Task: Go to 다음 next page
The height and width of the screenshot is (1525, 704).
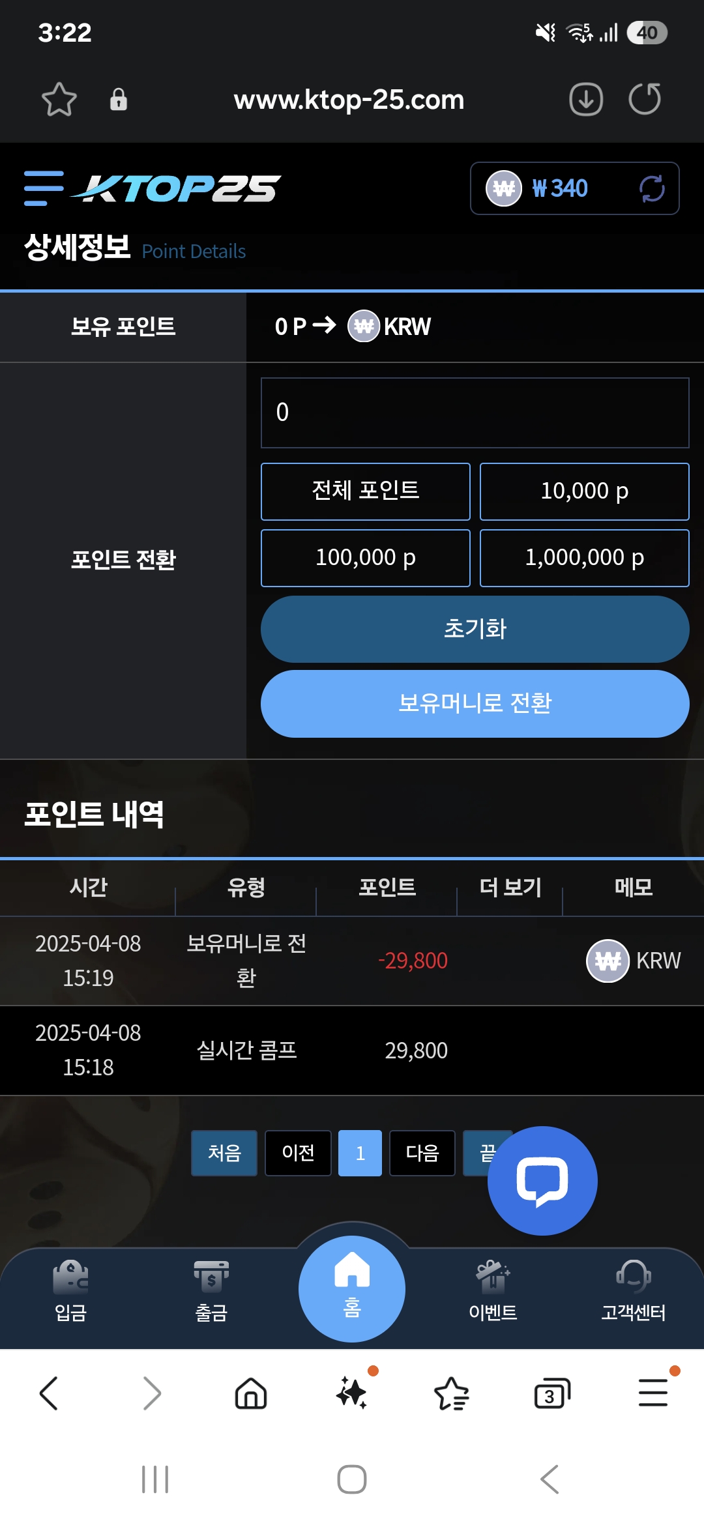Action: pyautogui.click(x=422, y=1153)
